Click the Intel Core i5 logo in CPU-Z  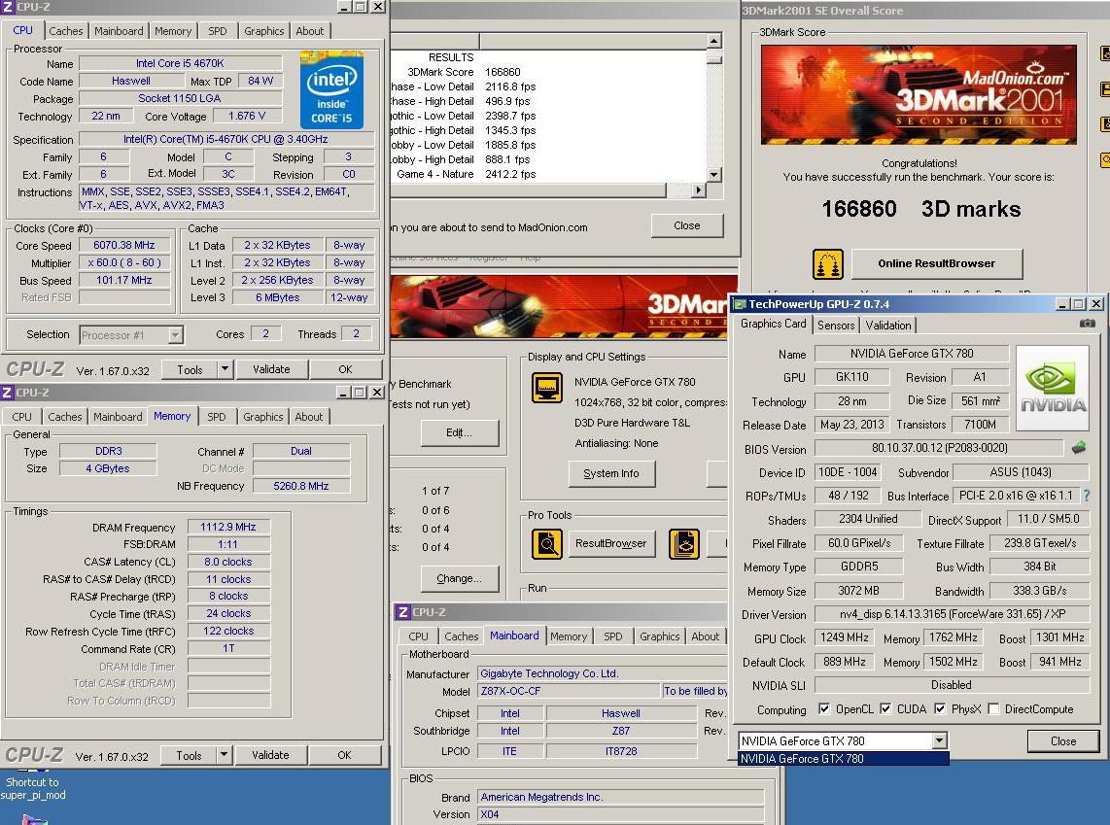click(x=330, y=89)
